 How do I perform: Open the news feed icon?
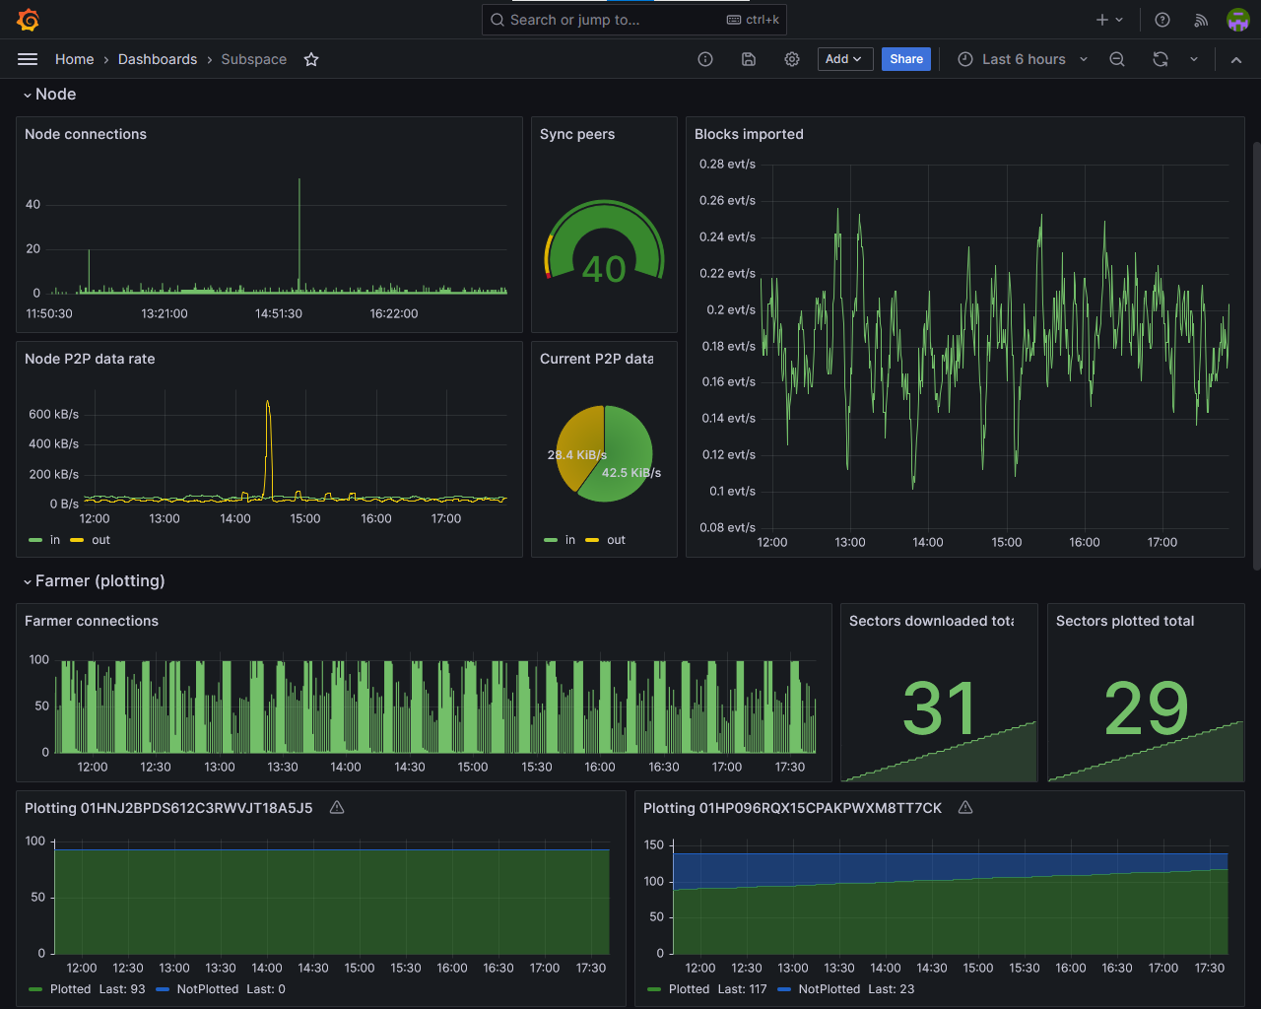[1201, 20]
